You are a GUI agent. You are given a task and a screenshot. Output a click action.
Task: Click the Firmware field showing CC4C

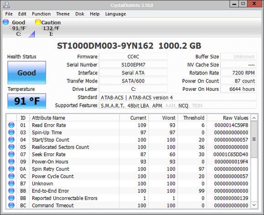(x=133, y=57)
